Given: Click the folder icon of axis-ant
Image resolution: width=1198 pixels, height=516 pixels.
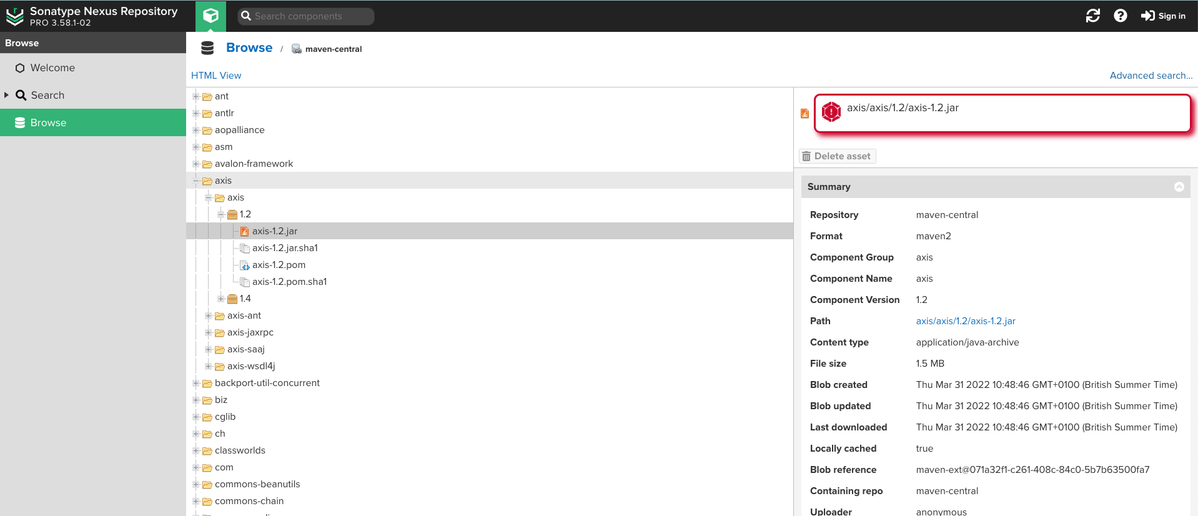Looking at the screenshot, I should 220,316.
